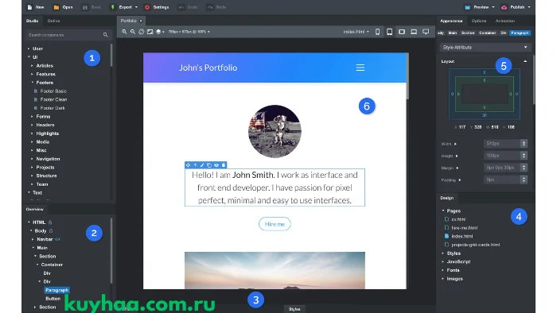
Task: Click the astronaut profile image
Action: pos(275,131)
